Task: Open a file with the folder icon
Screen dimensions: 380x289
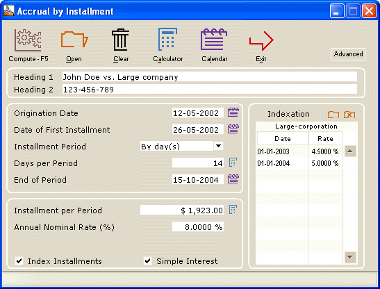Action: click(74, 40)
